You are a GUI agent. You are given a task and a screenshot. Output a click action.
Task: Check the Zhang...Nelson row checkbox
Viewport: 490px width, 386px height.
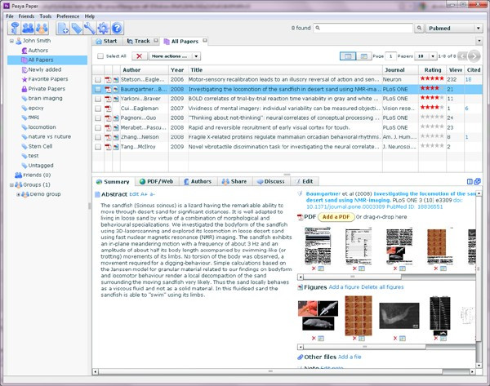click(98, 137)
